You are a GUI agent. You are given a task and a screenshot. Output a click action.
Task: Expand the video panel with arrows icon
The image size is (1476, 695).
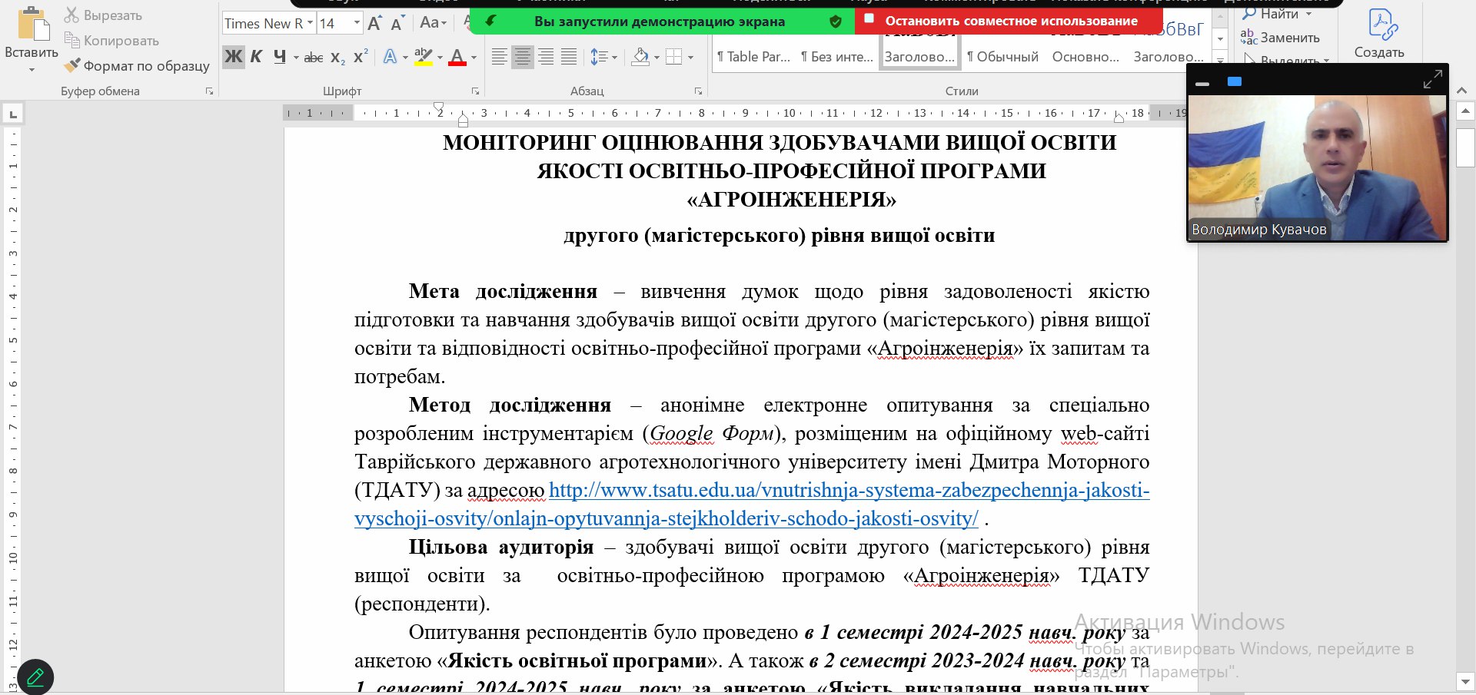[x=1432, y=80]
